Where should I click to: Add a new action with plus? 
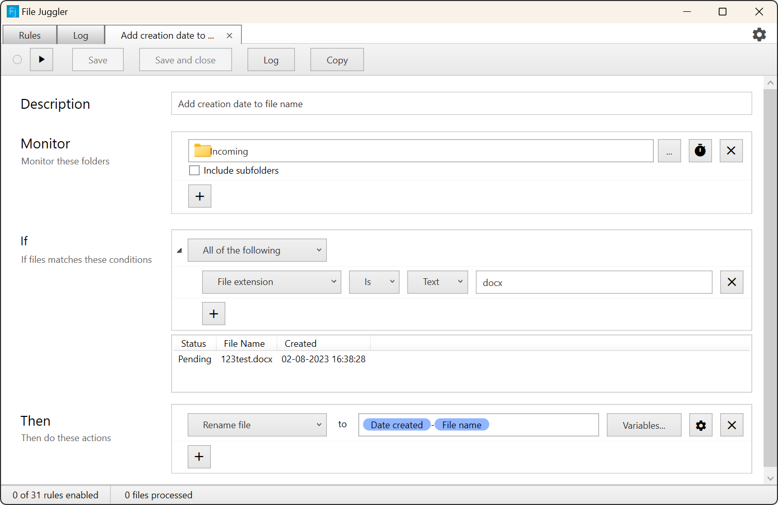(199, 457)
